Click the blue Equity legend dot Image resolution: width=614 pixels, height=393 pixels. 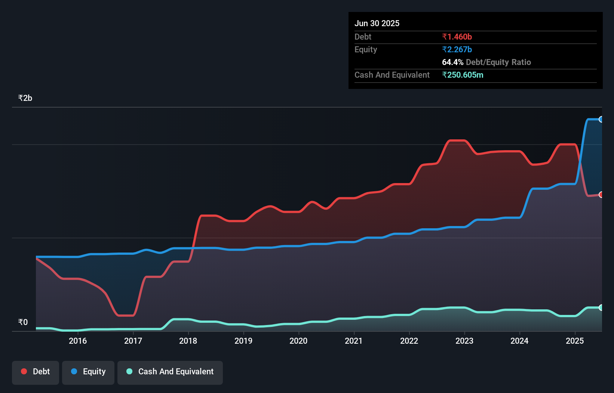click(x=74, y=371)
